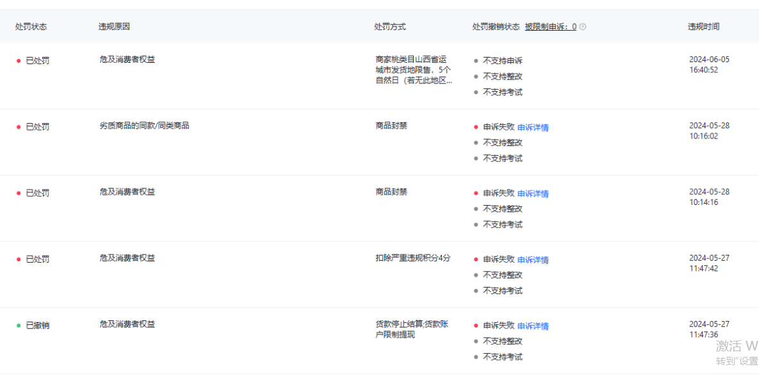This screenshot has width=759, height=378.
Task: Open 申诉详情 for the 货款停止结算 penalty
Action: (533, 326)
